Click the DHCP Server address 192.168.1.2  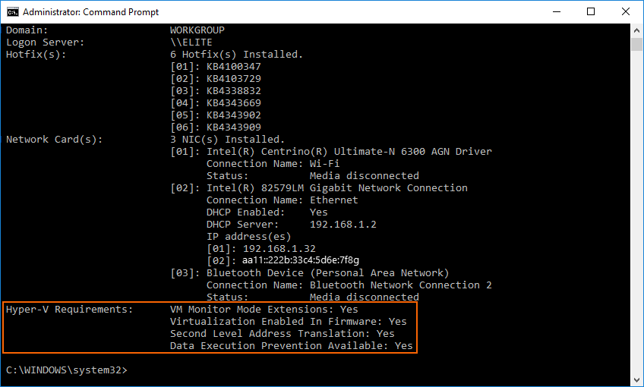[x=343, y=225]
